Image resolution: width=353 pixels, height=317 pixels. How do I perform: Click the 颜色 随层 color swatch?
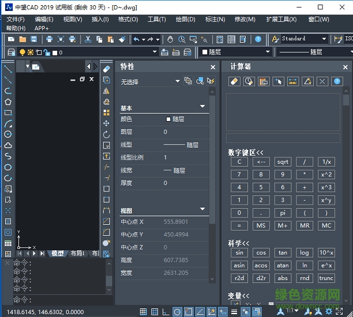tap(168, 119)
